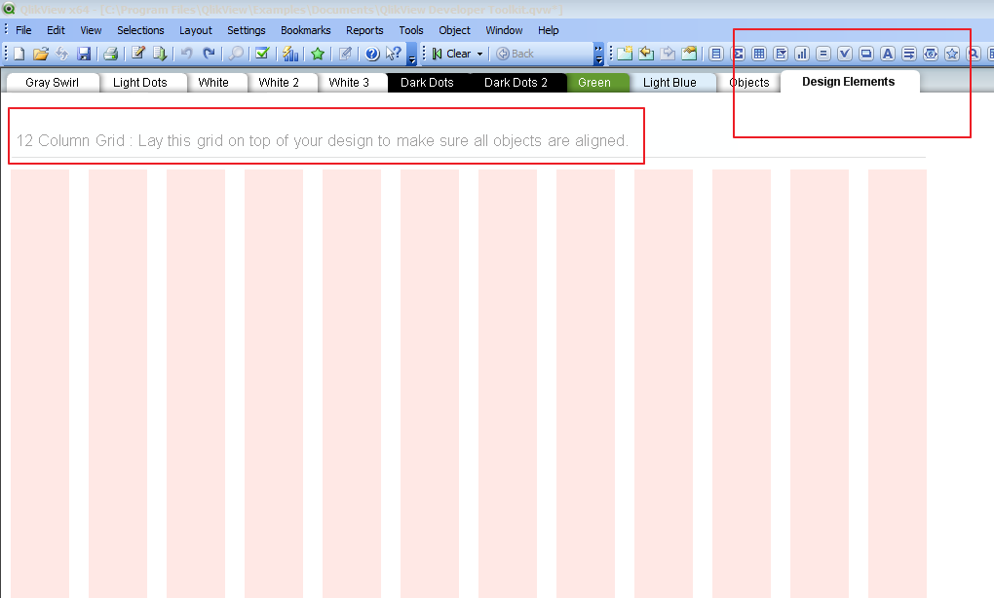Open the Sheet Properties icon
This screenshot has height=598, width=994.
pyautogui.click(x=689, y=54)
